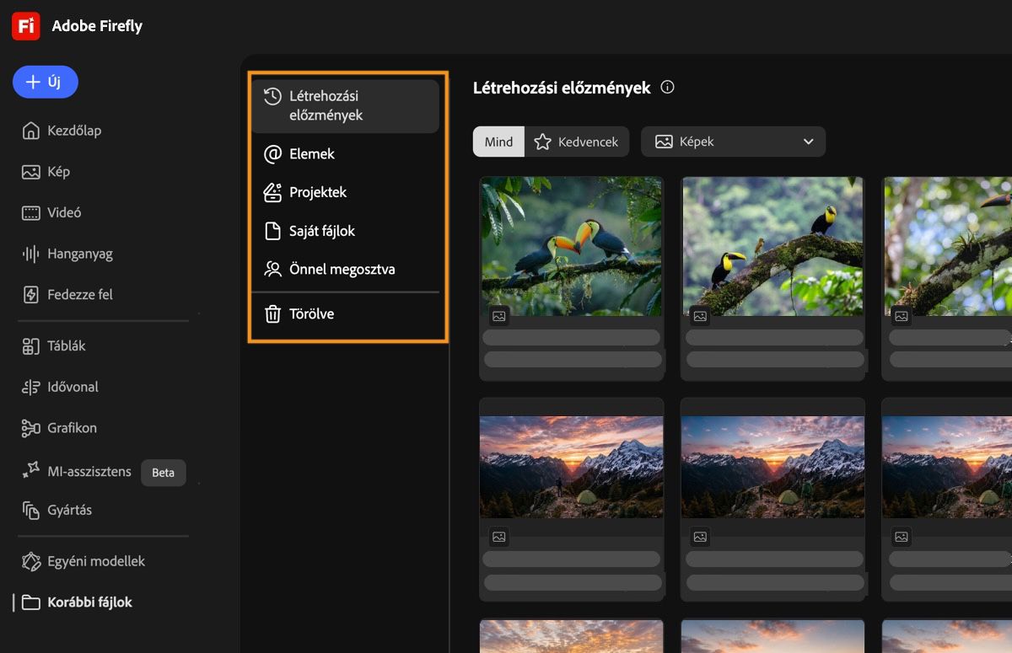Click the Beta badge
The image size is (1012, 653).
[164, 473]
